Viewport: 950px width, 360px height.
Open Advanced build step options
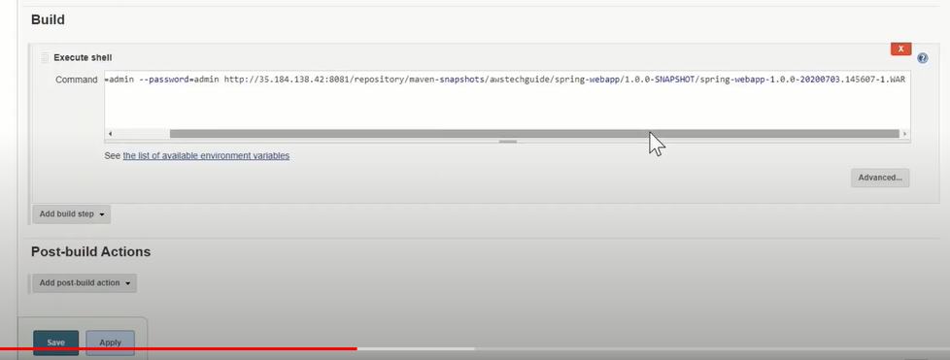pyautogui.click(x=880, y=178)
